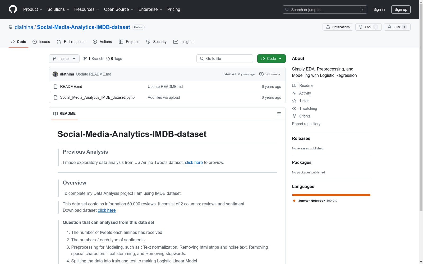Image resolution: width=423 pixels, height=264 pixels.
Task: Click the README.md file icon
Action: click(x=56, y=87)
